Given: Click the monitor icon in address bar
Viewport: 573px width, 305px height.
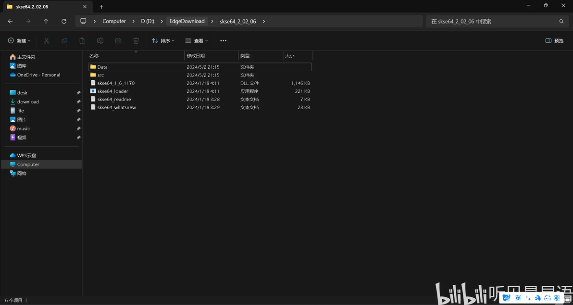Looking at the screenshot, I should 83,21.
